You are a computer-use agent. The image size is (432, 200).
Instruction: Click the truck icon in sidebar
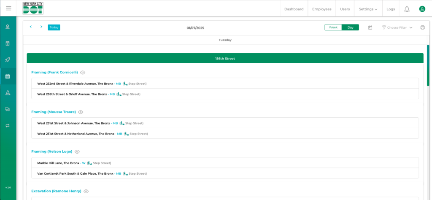[8, 109]
